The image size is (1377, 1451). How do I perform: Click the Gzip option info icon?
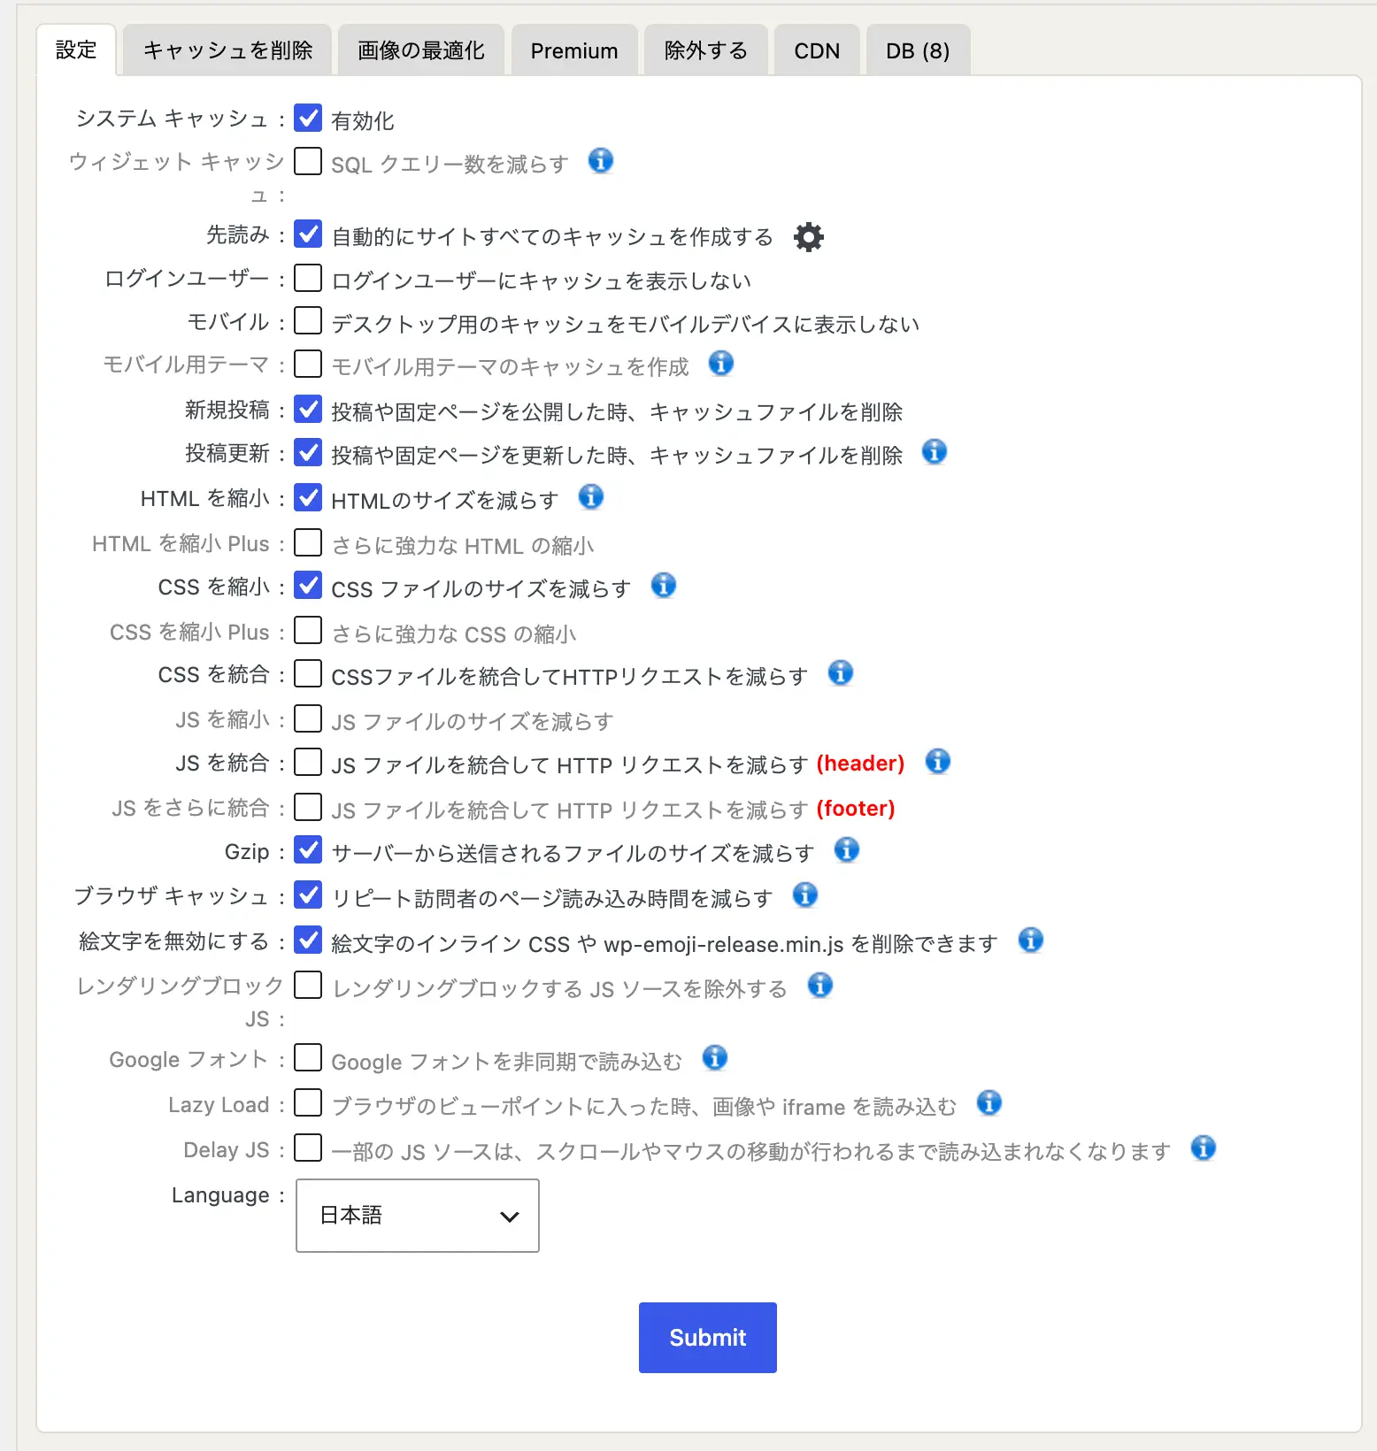click(847, 849)
